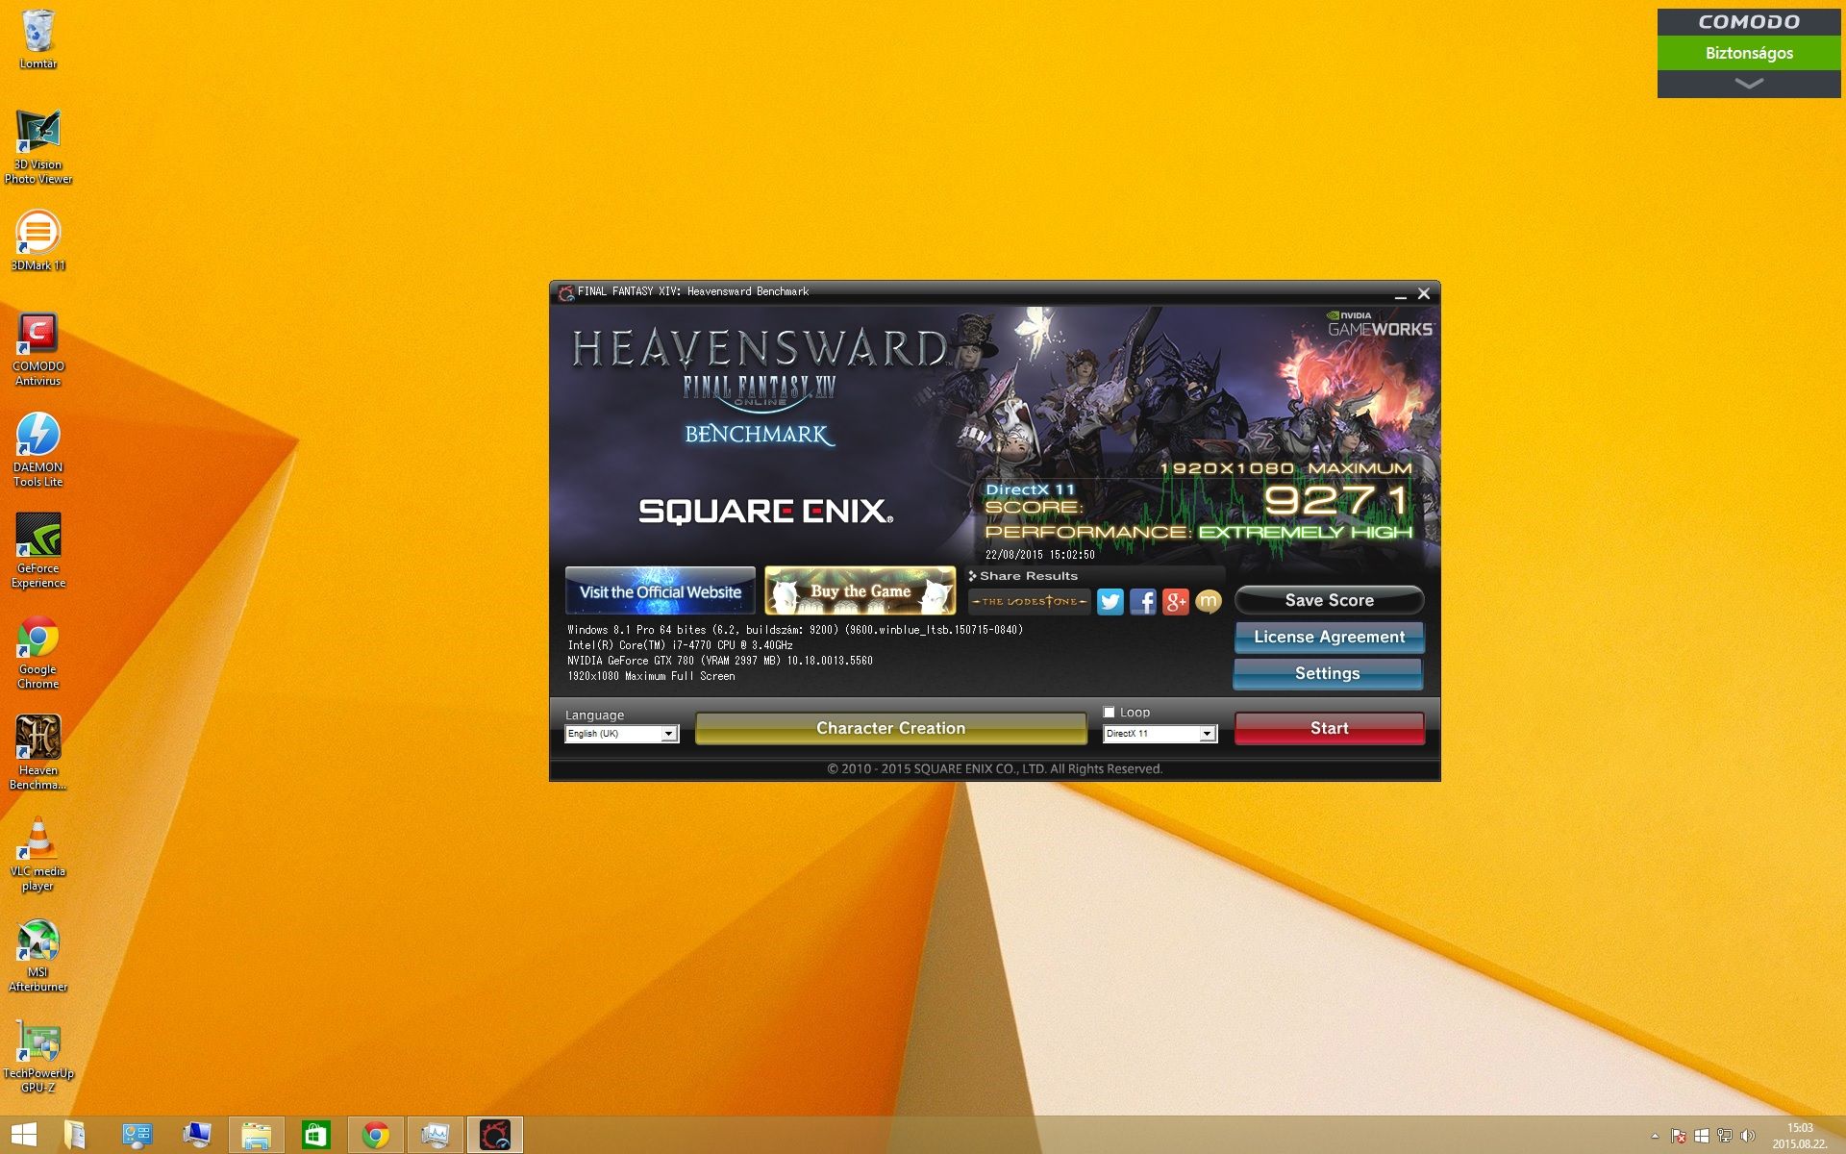Screen dimensions: 1846x1154
Task: Click the Save Score button
Action: (x=1330, y=600)
